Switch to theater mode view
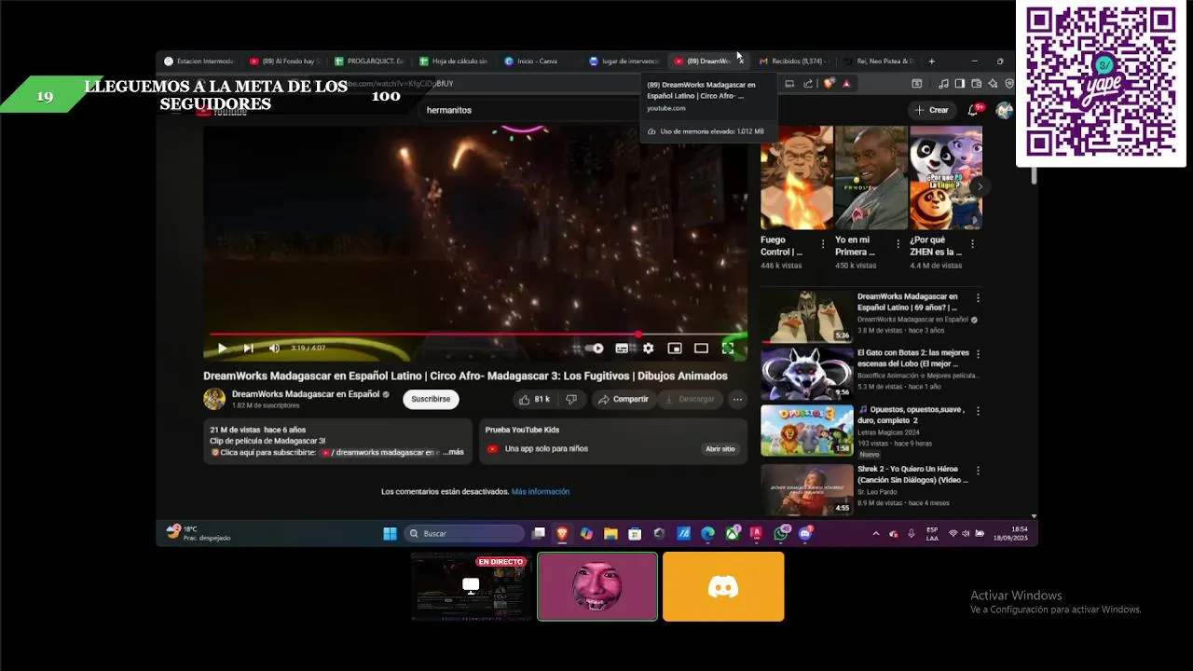Image resolution: width=1193 pixels, height=671 pixels. (x=701, y=349)
